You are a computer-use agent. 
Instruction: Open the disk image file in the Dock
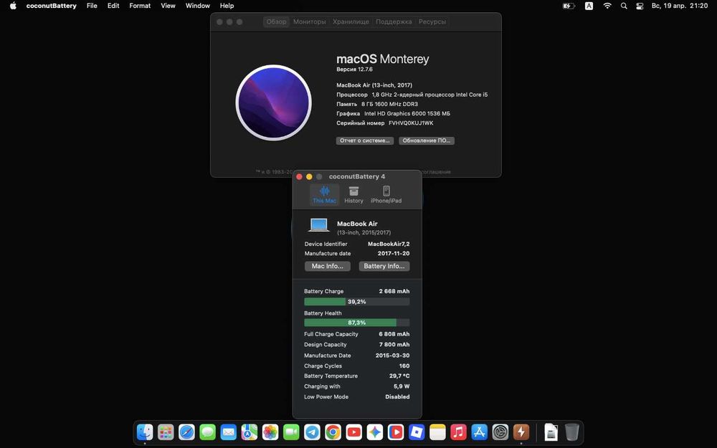(551, 432)
